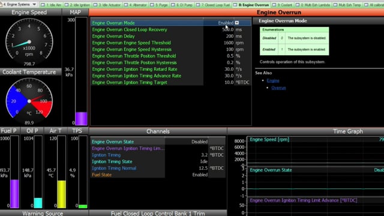
Task: Switch to the 4: Alternator tab
Action: tap(136, 5)
